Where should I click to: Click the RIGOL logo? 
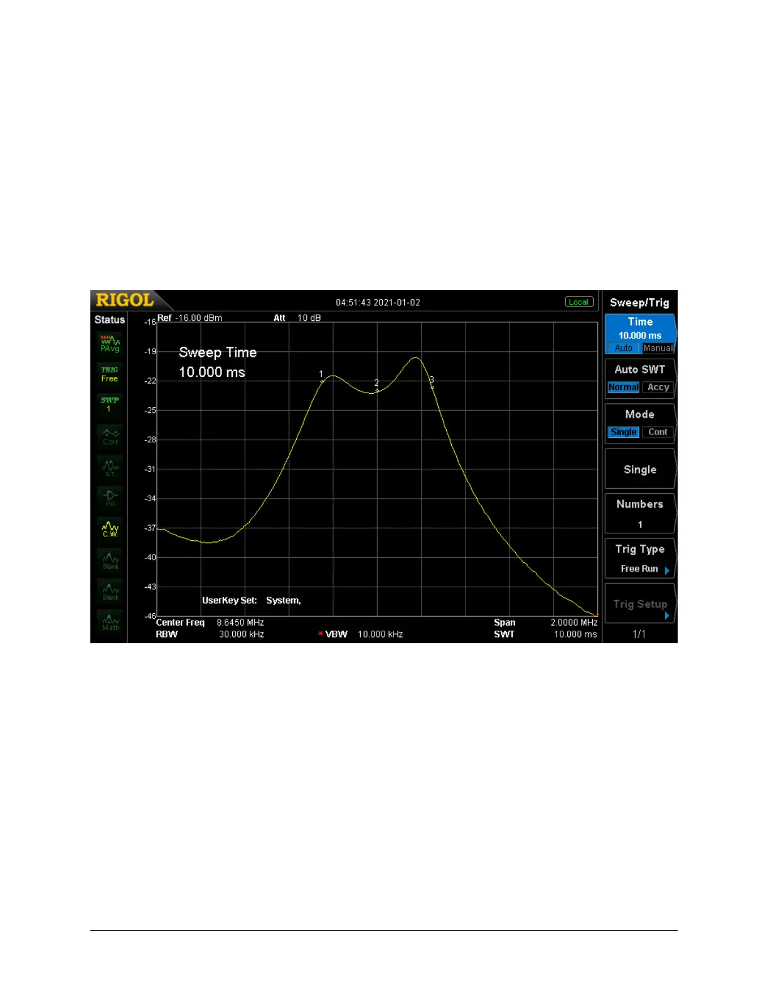coord(125,300)
